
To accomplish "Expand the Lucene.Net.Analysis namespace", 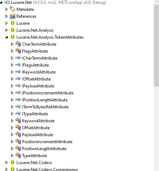I will pos(7,30).
